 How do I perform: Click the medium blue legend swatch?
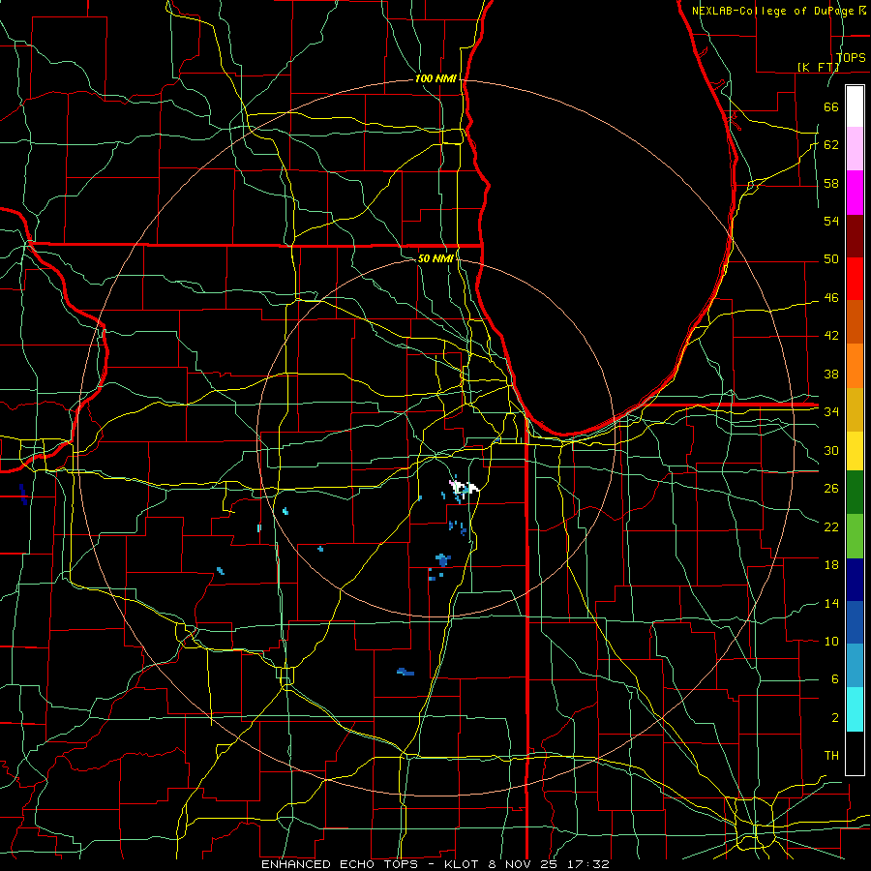[x=855, y=622]
